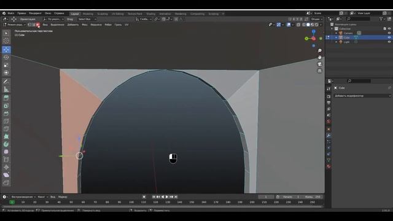Switch to the UV Editing workspace tab
The image size is (393, 221).
[x=118, y=14]
